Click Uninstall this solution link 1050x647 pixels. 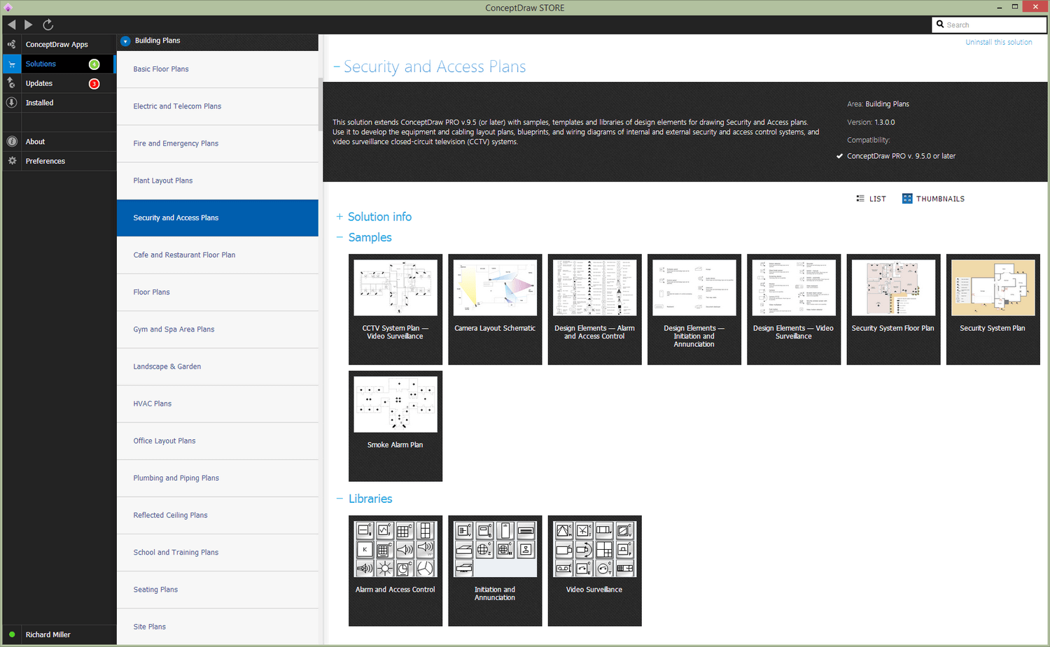coord(999,42)
